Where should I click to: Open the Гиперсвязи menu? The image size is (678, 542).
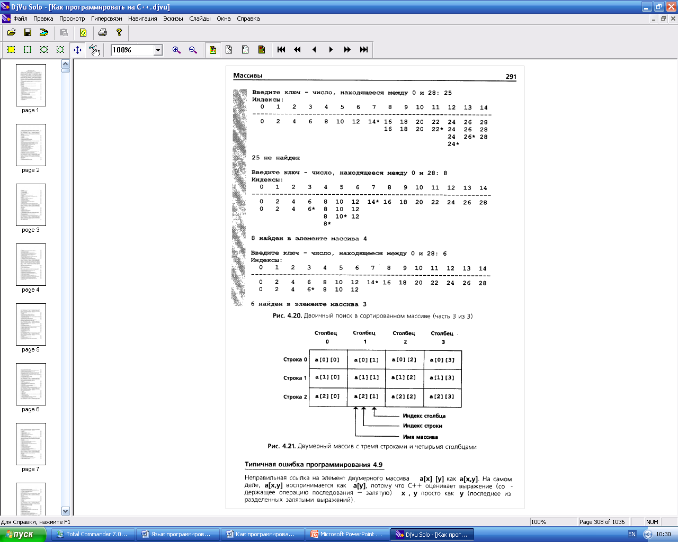click(x=106, y=19)
